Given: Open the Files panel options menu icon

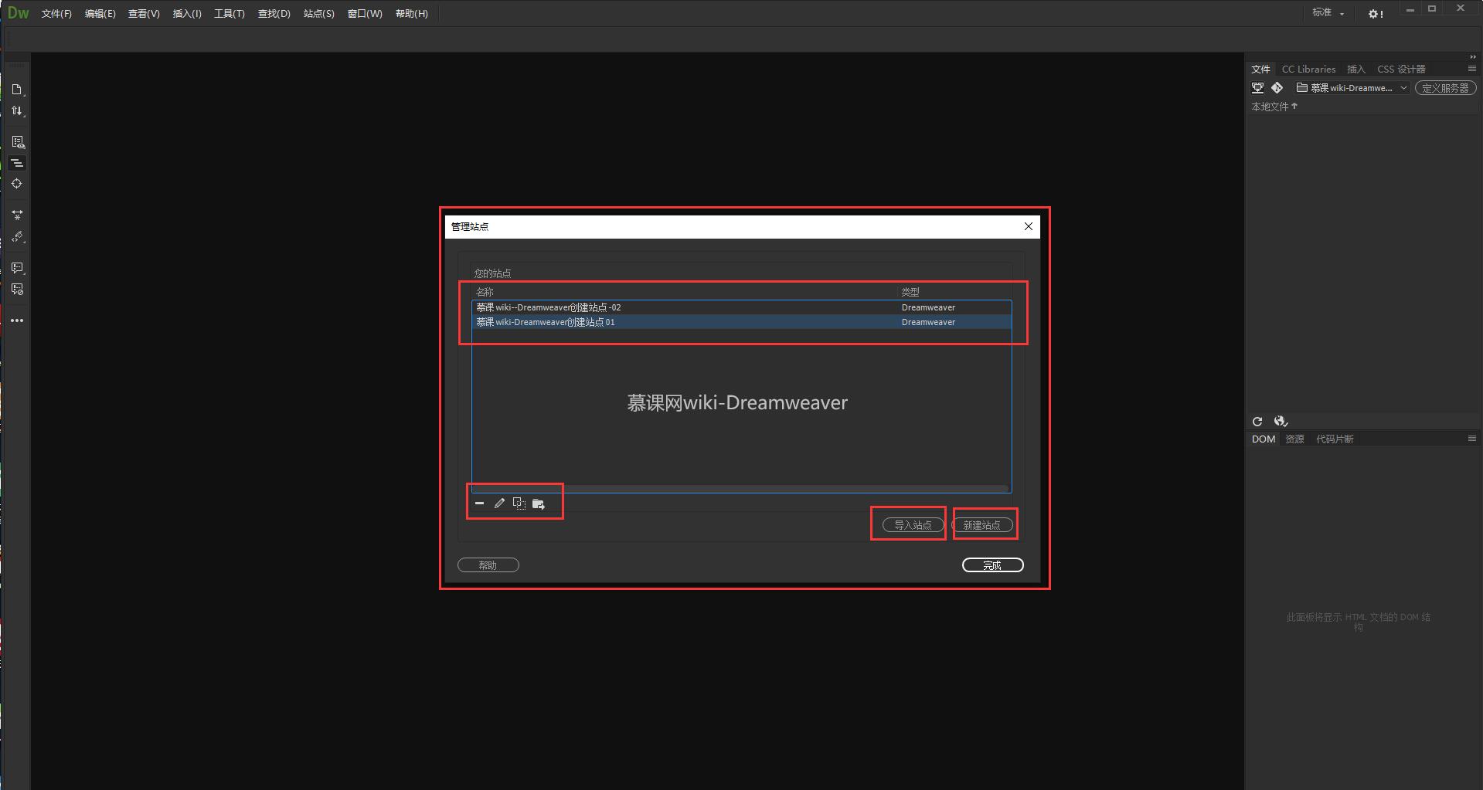Looking at the screenshot, I should click(x=1471, y=69).
